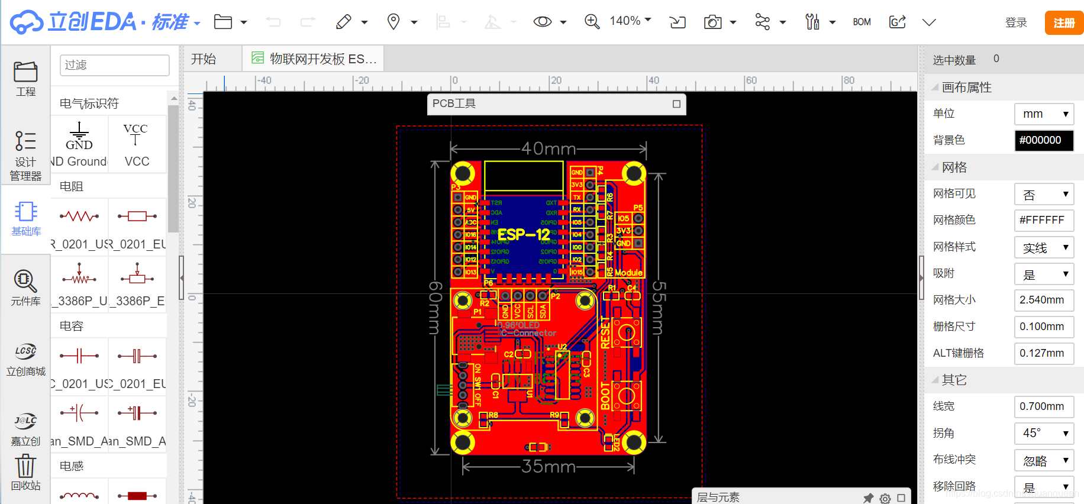Select the pencil drawing tool

tap(343, 22)
